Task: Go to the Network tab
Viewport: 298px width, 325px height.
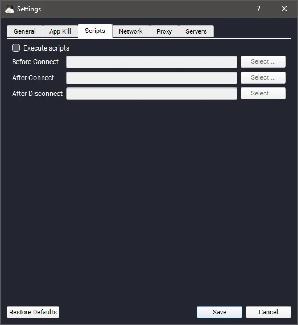Action: coord(131,31)
